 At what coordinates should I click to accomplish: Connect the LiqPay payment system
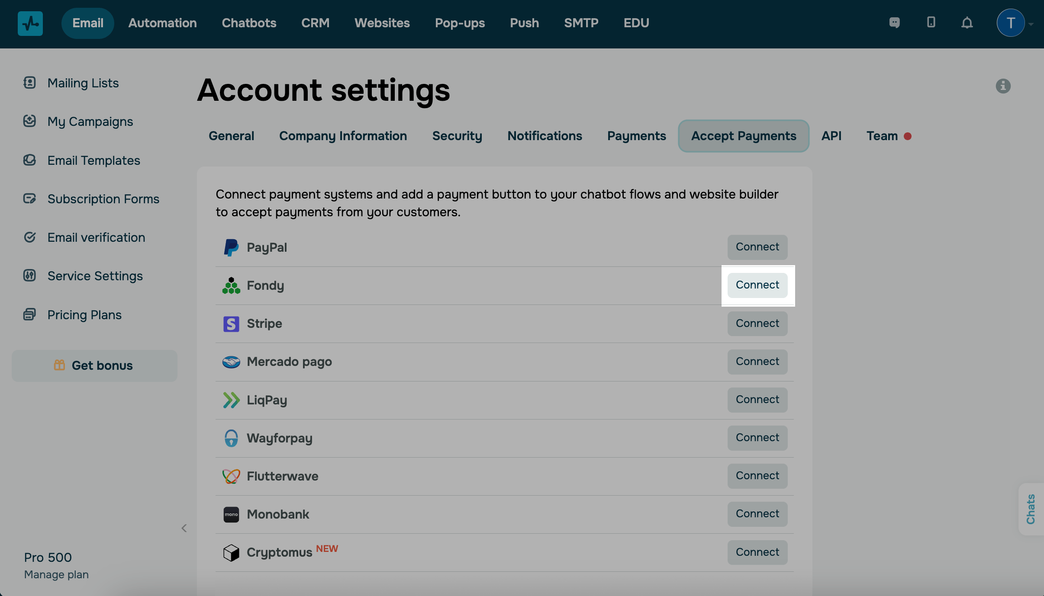click(x=757, y=400)
